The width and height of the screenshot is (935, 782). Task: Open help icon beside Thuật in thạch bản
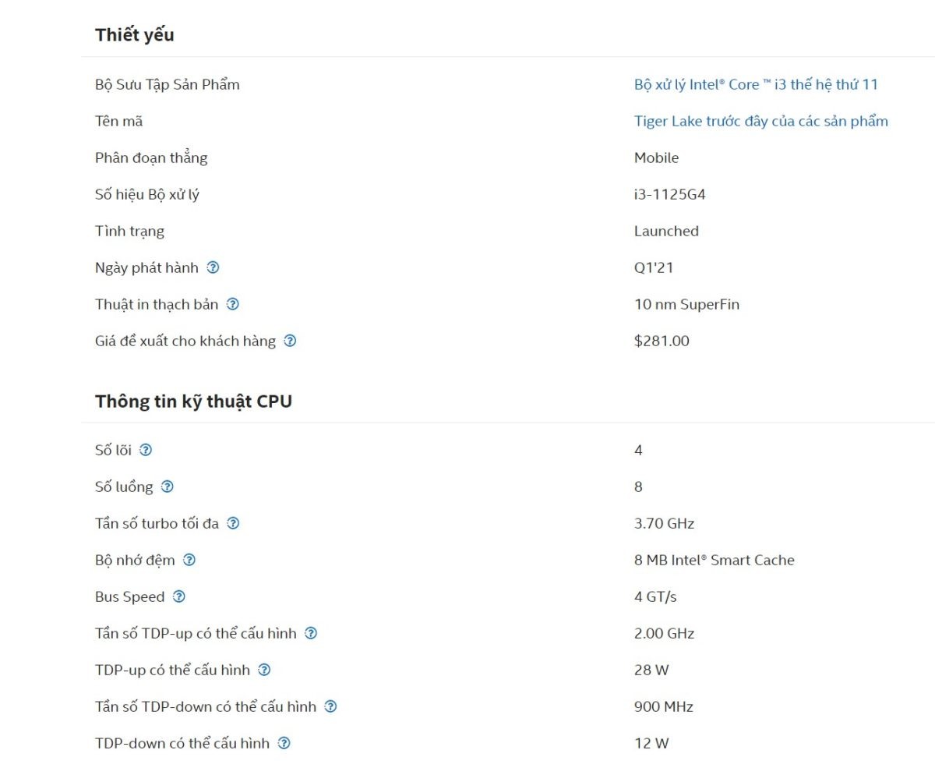(232, 304)
